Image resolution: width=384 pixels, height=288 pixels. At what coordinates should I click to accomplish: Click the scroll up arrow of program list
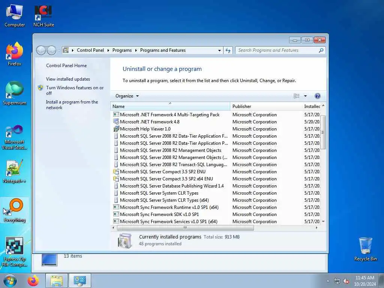[323, 106]
